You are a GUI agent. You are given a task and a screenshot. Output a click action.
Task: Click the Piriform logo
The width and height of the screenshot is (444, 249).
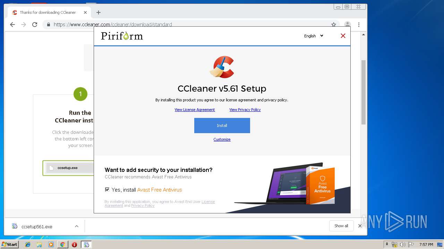click(x=122, y=36)
